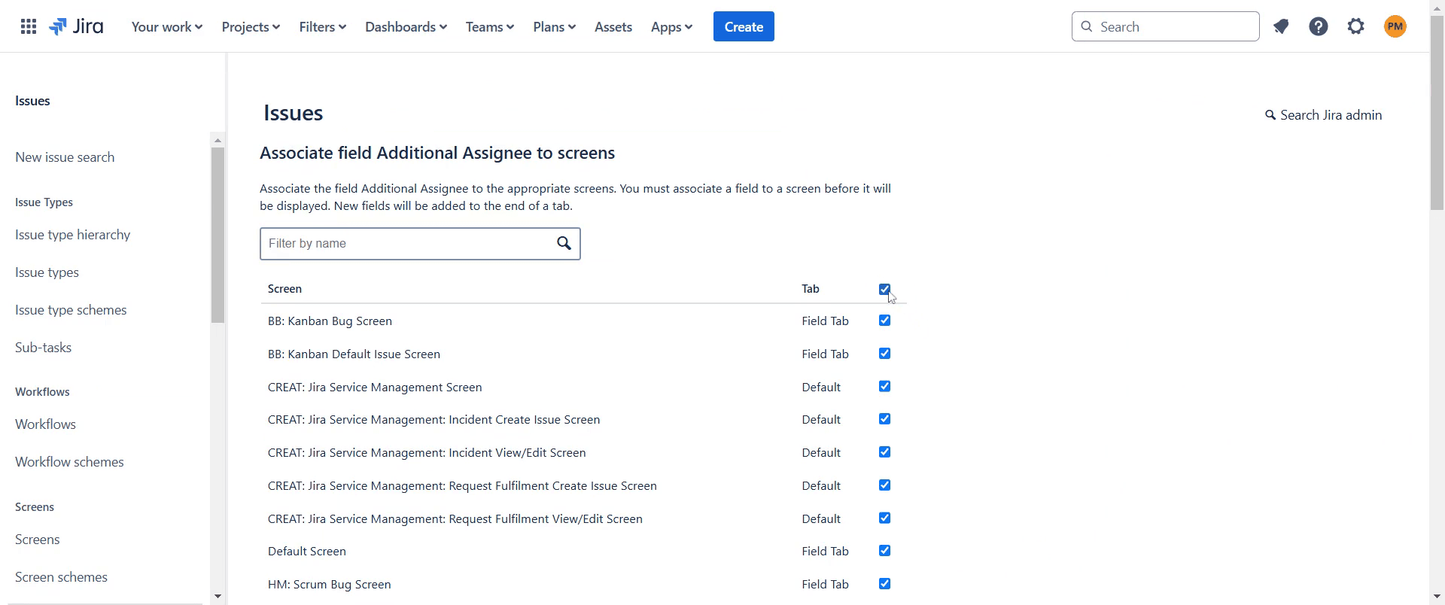
Task: Expand the Filters menu
Action: (322, 27)
